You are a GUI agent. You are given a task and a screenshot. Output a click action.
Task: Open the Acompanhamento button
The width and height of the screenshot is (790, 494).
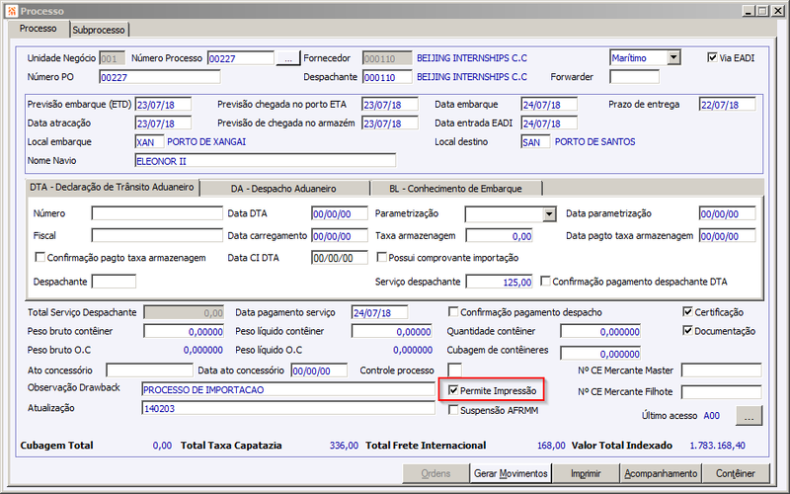coord(661,473)
